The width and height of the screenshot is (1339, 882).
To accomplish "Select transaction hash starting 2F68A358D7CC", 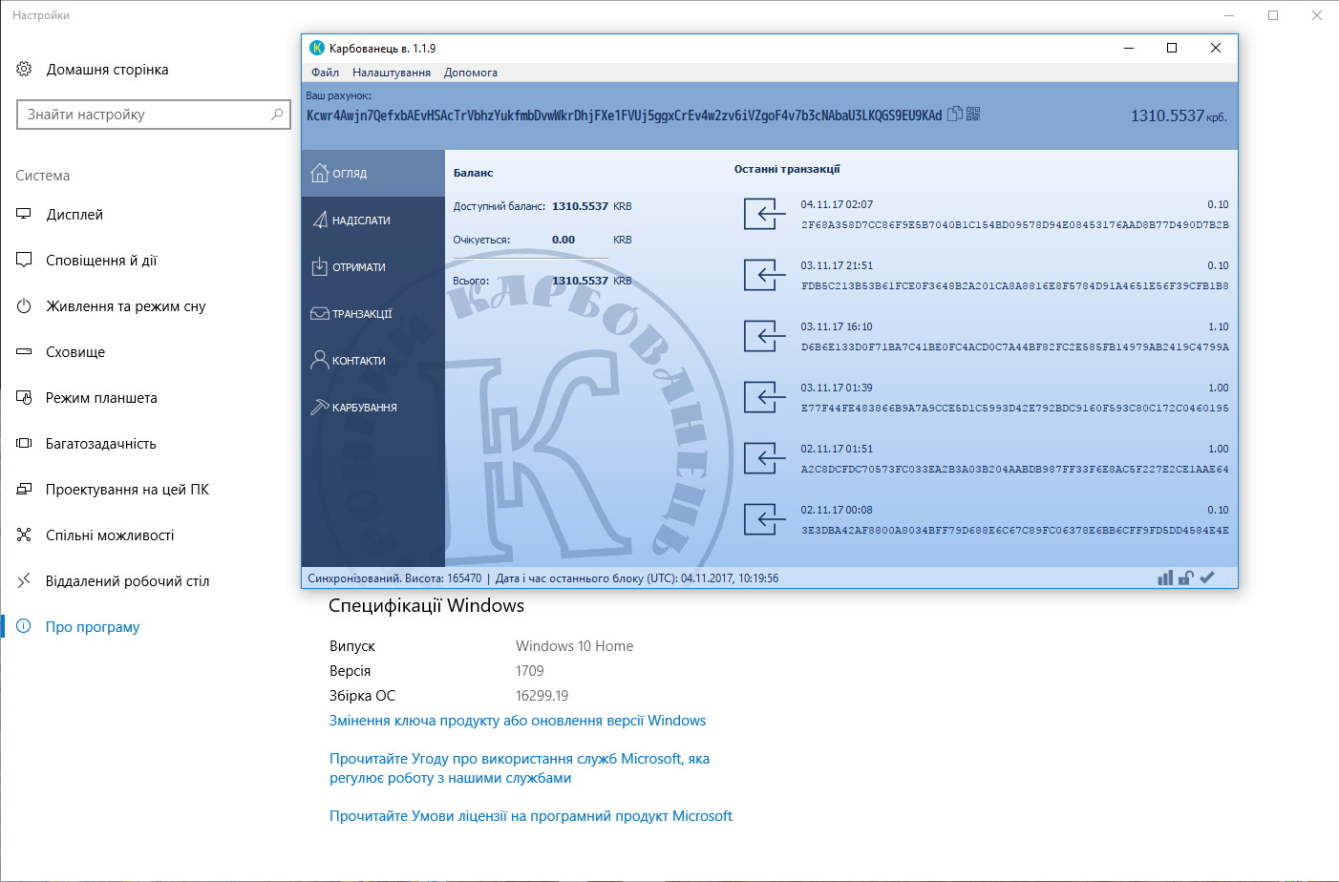I will 1015,225.
